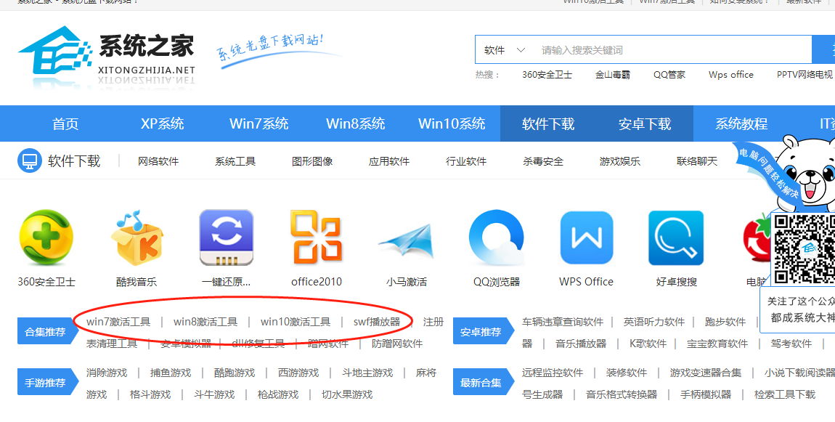Open 宝宝教育软件 link
The image size is (835, 422).
point(717,344)
